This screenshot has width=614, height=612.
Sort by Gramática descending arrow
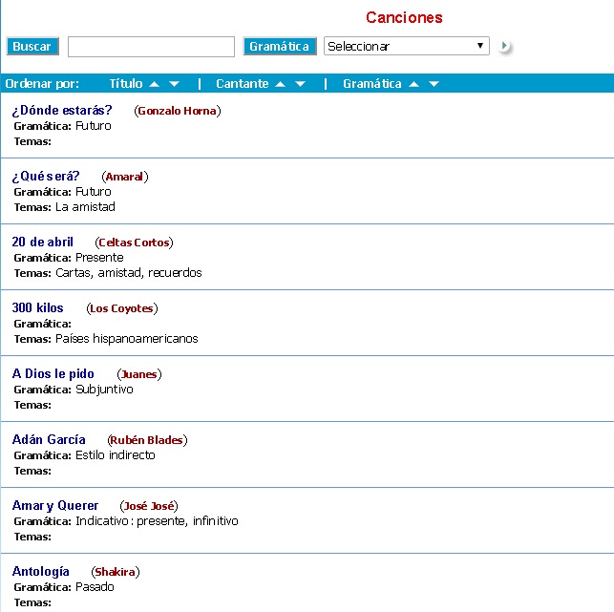(434, 84)
